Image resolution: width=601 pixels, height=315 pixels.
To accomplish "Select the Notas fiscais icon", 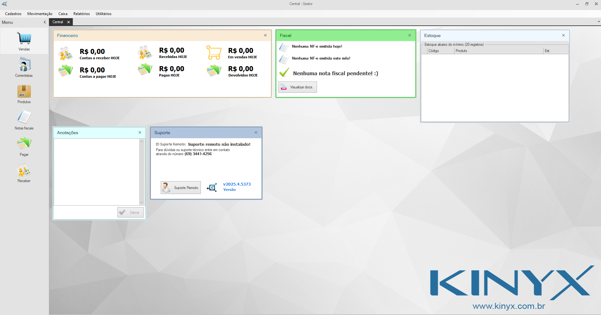I will tap(24, 117).
